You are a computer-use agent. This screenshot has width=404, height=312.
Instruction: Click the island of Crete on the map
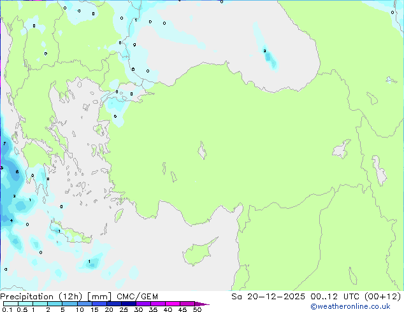pos(72,233)
